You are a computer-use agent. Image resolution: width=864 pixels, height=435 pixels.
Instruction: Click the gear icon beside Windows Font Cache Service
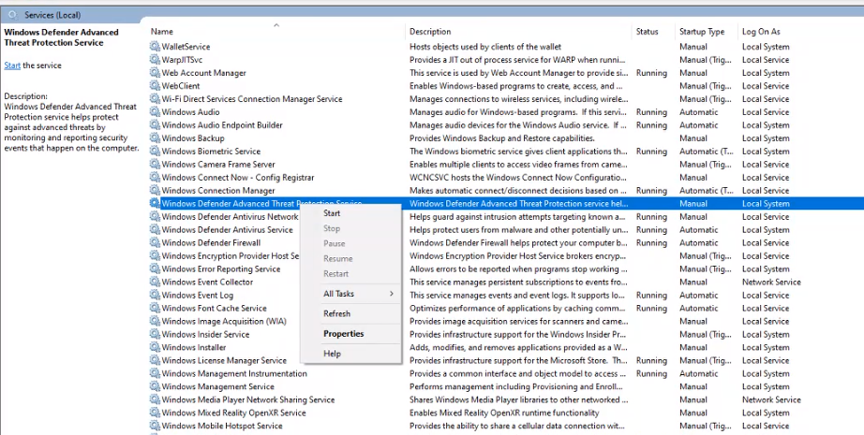pyautogui.click(x=155, y=309)
